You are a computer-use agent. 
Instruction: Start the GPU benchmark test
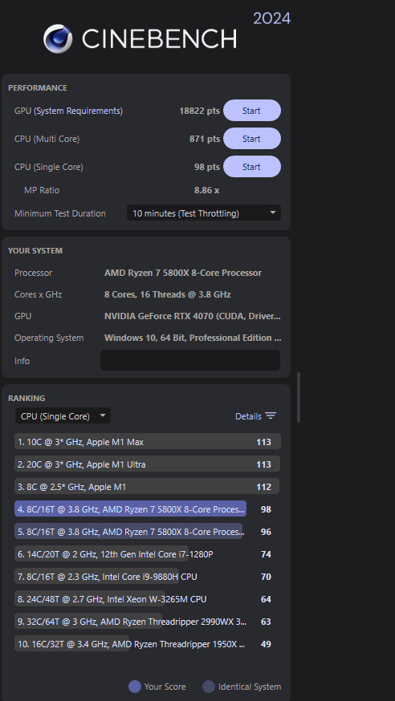252,111
